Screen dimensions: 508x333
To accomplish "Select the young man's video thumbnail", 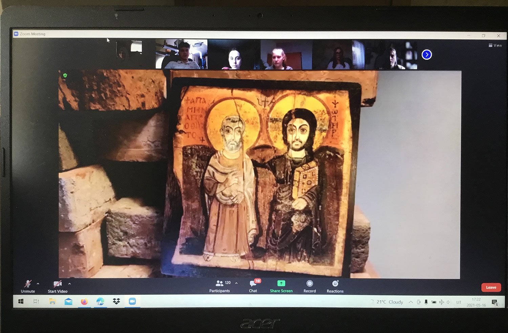I will [182, 54].
